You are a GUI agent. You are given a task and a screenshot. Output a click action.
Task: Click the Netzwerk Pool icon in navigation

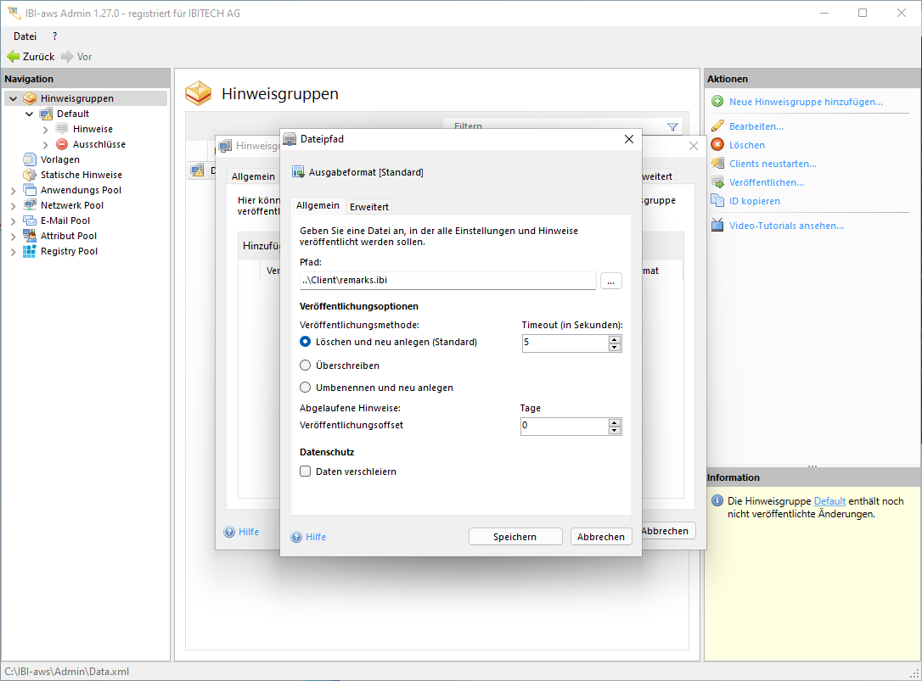click(x=30, y=205)
